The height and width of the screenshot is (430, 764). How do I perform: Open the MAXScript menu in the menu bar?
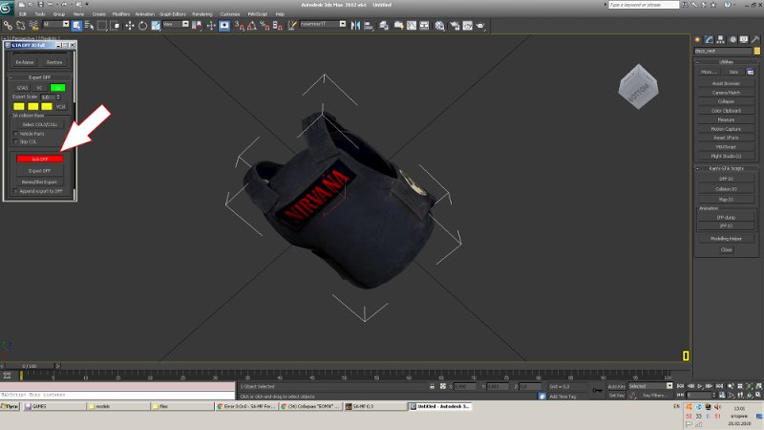point(257,14)
